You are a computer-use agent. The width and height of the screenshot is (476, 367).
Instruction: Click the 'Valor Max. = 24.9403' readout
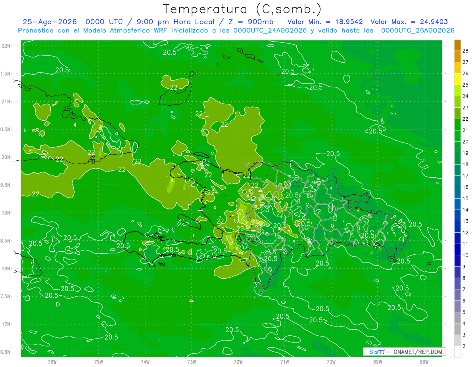click(409, 22)
